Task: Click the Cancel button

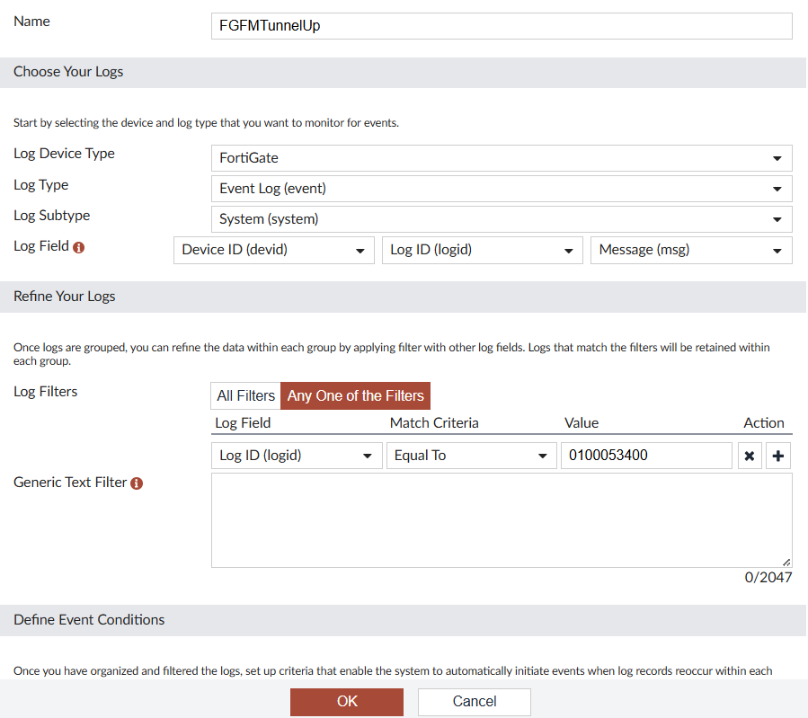Action: click(474, 702)
